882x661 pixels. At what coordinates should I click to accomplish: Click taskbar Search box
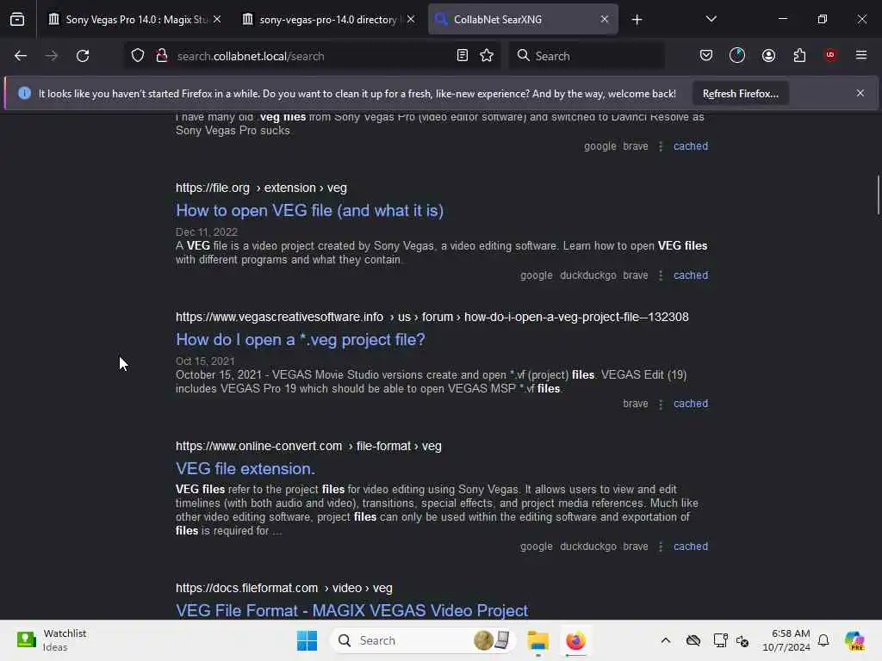pos(424,640)
